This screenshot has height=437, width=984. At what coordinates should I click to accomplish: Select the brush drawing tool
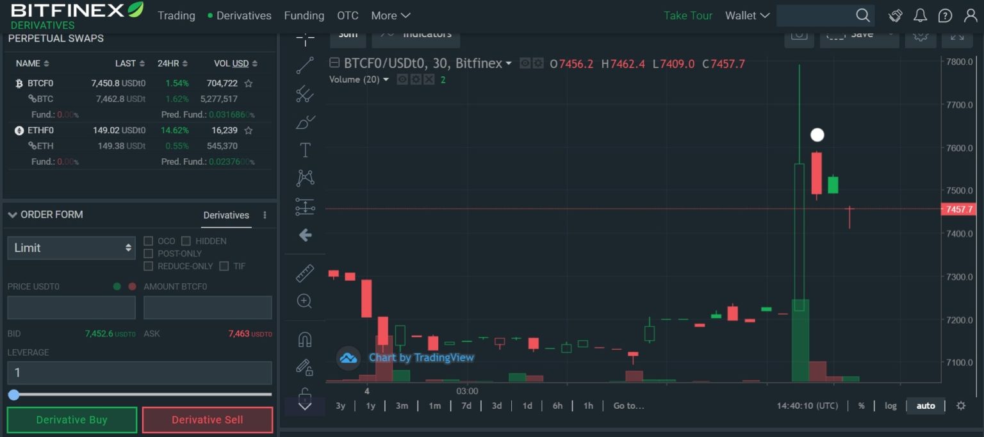click(305, 122)
